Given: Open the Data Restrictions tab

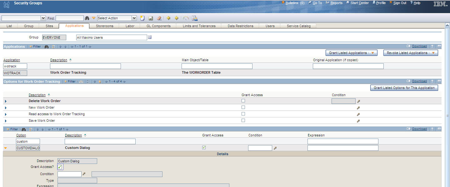Looking at the screenshot, I should [x=240, y=26].
